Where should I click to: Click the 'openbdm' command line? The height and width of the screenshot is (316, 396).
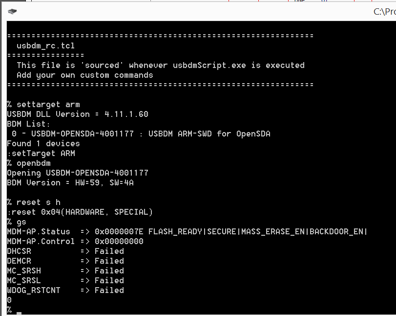33,163
